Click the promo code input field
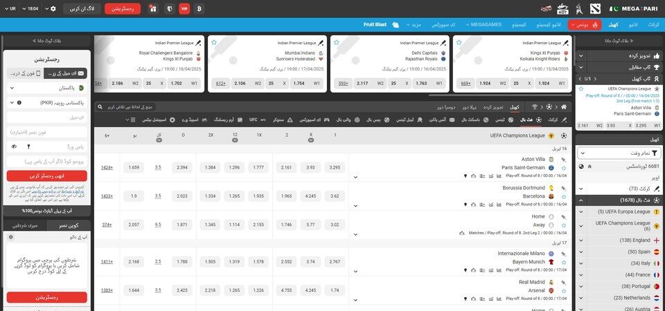665x311 pixels. point(46,161)
